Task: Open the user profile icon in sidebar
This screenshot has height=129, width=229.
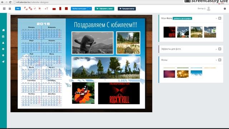Action: click(x=3, y=43)
